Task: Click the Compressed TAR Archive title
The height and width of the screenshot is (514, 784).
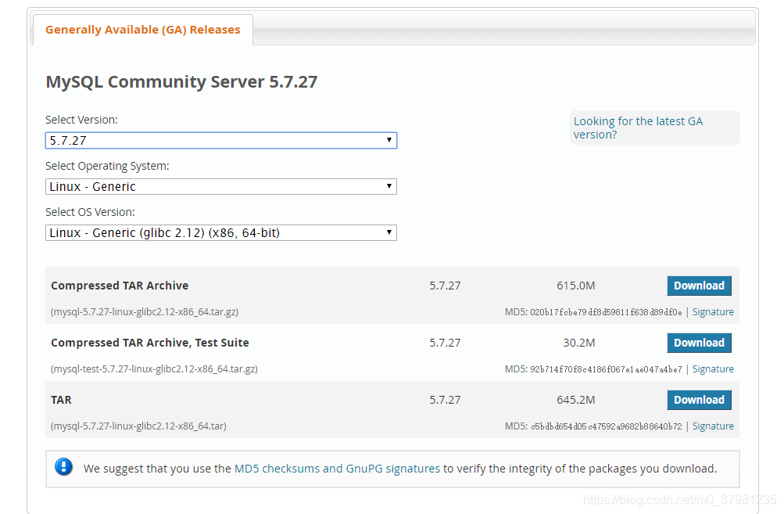Action: tap(120, 286)
